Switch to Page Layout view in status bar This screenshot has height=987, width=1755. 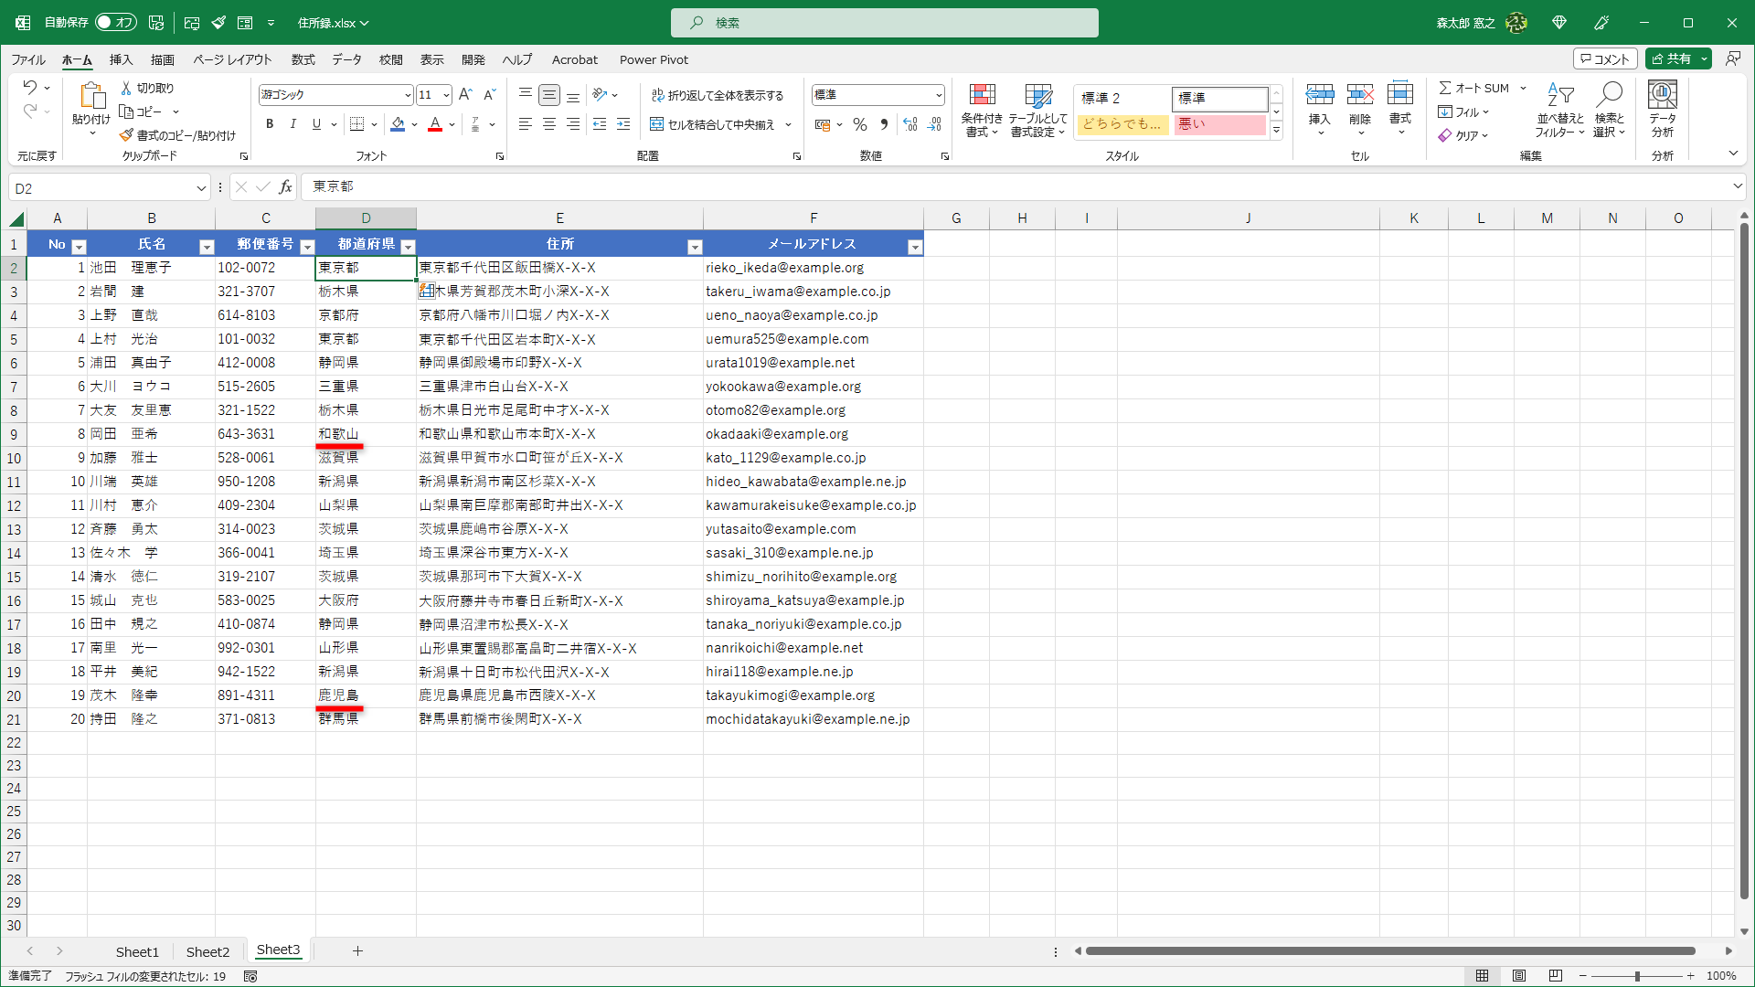(1519, 976)
